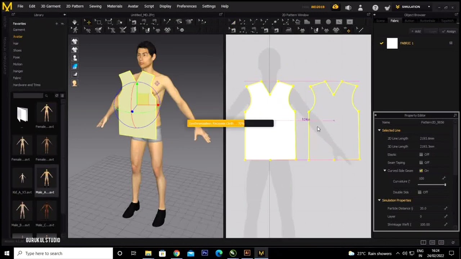This screenshot has width=461, height=259.
Task: Open the user account icon
Action: [360, 7]
